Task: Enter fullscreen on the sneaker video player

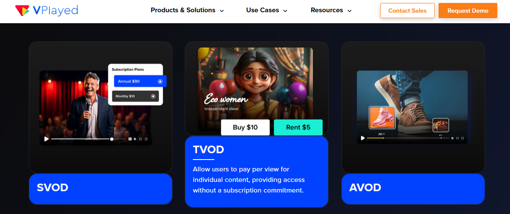Action: (x=463, y=138)
